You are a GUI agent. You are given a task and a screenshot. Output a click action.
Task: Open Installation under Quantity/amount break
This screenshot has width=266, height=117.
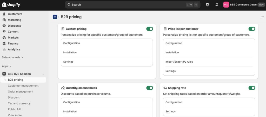107,112
